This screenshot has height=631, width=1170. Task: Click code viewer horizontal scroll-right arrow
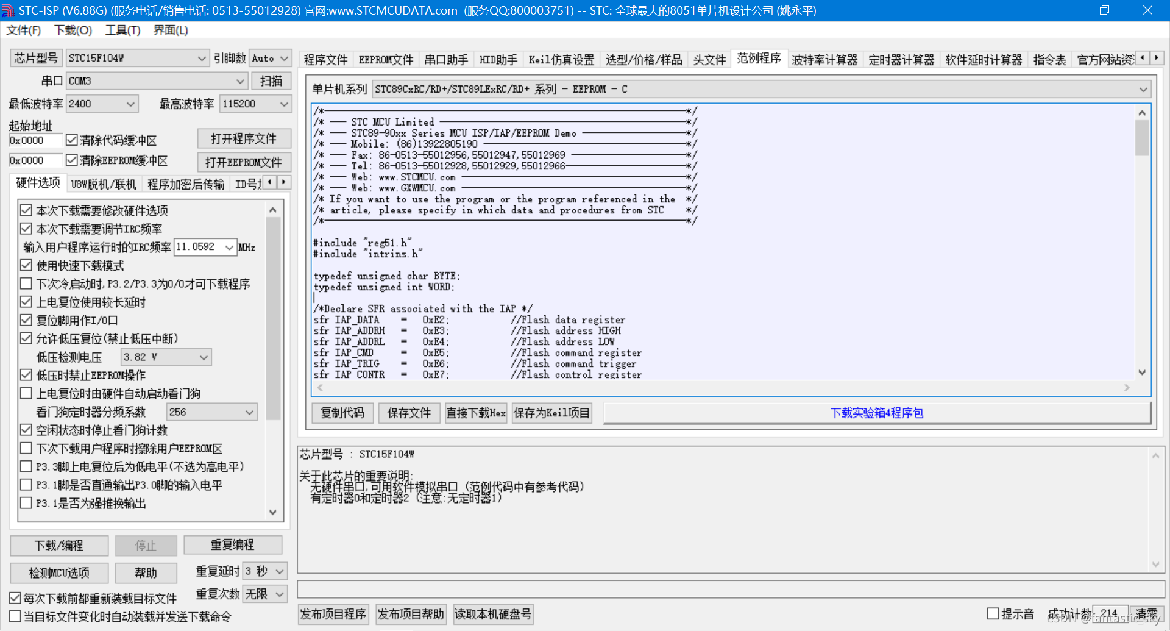1127,387
